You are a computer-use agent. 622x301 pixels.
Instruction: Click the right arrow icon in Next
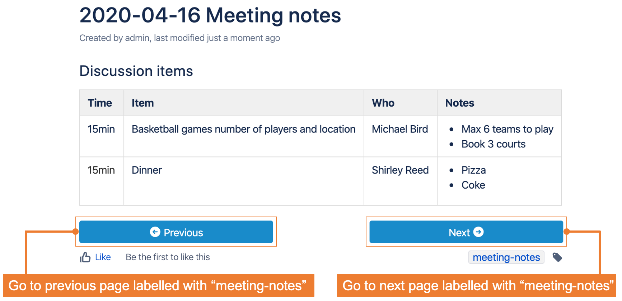point(478,232)
